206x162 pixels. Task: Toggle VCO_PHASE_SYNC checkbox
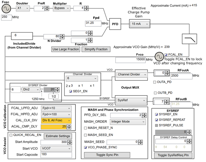pyautogui.click(x=86, y=147)
